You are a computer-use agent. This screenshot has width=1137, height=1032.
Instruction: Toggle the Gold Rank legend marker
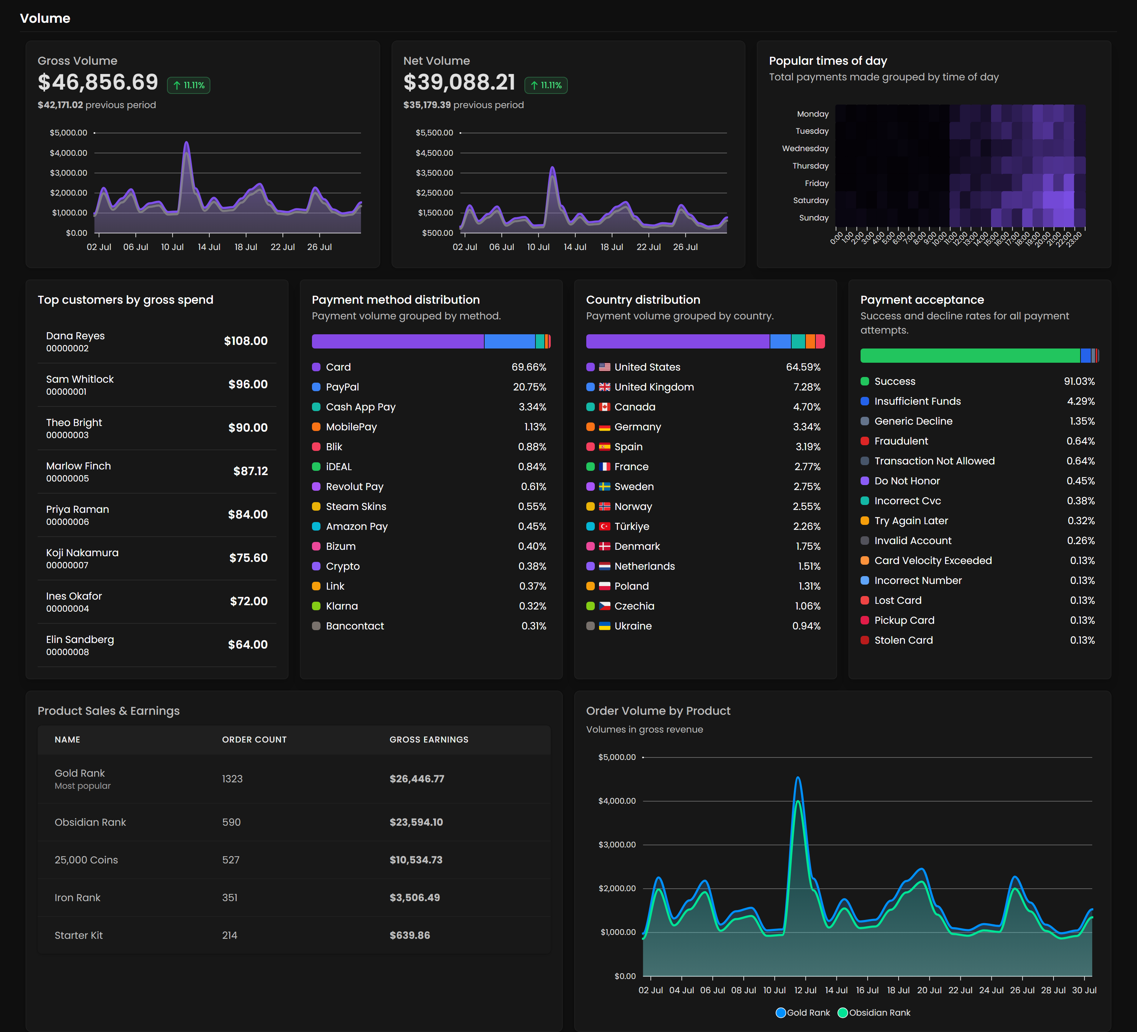[x=781, y=1013]
